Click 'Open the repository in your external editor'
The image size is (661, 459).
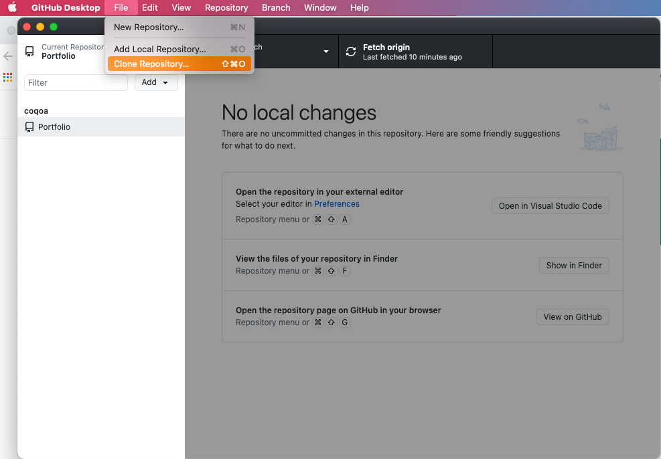point(319,191)
